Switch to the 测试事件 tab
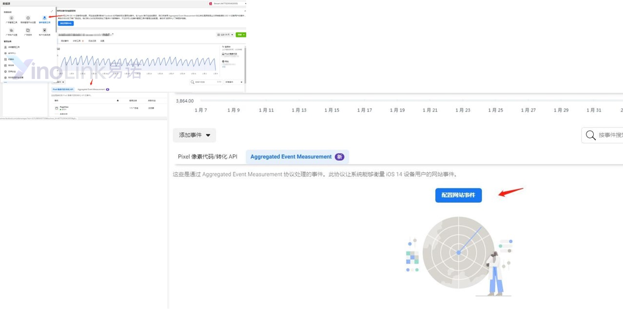Viewport: 623px width, 309px height. click(65, 41)
